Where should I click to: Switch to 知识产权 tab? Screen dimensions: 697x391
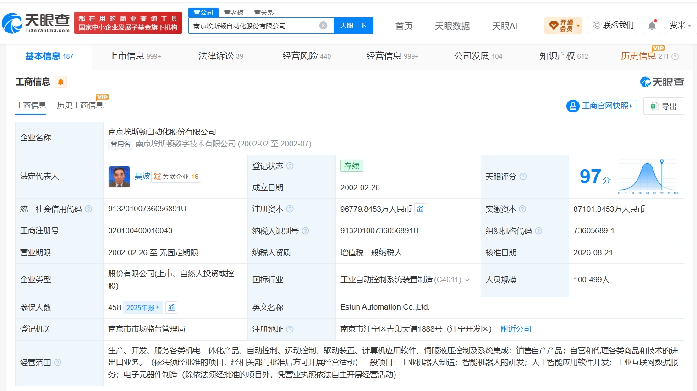pos(564,56)
